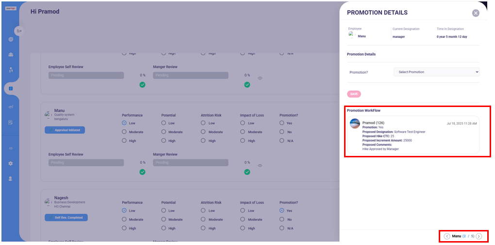Click the Pramod (126) workflow name
Screen dimensions: 495x245
point(373,123)
